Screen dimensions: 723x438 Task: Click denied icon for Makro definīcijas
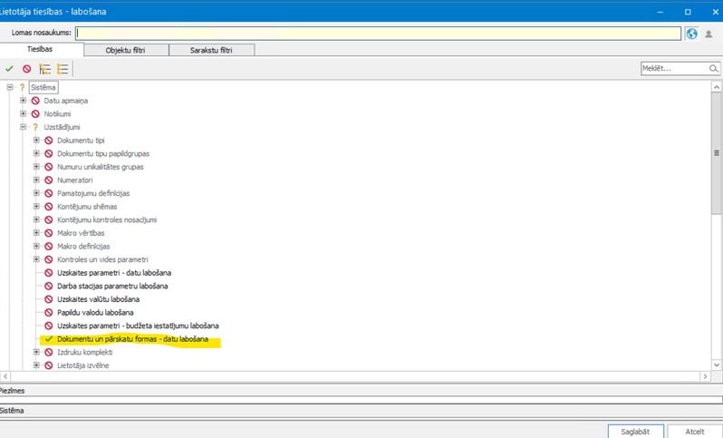(x=48, y=247)
